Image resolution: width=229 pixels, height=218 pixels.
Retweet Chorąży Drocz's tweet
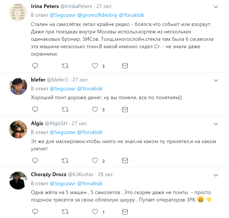(65, 212)
